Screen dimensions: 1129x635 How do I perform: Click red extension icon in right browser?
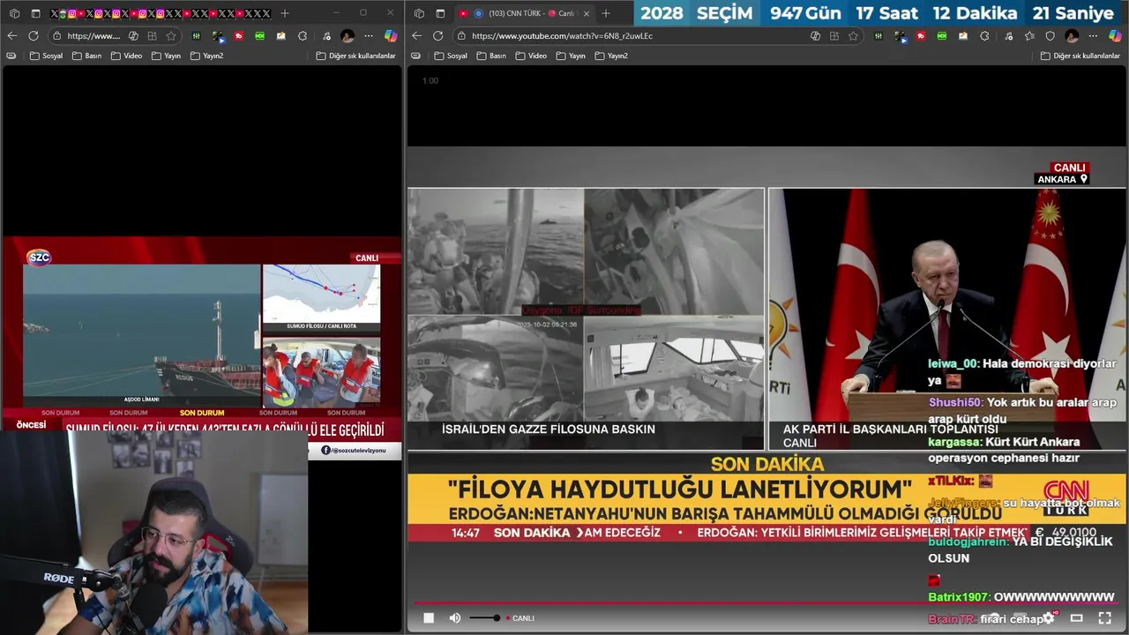click(921, 36)
